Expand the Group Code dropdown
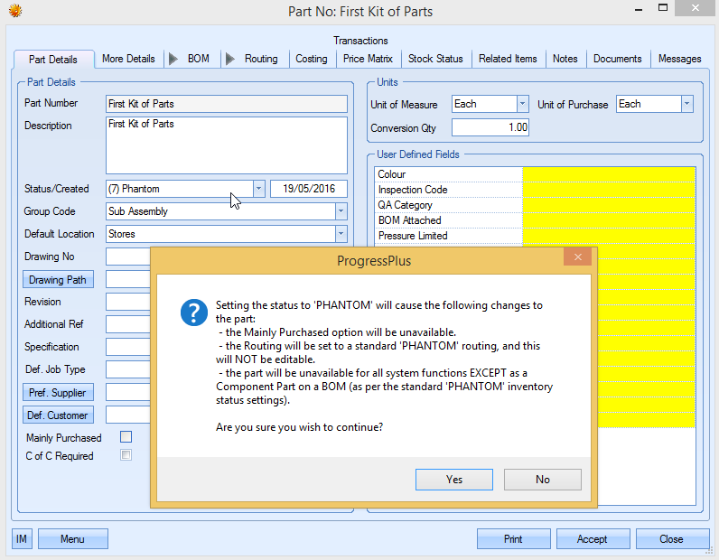Viewport: 719px width, 560px height. coord(341,211)
